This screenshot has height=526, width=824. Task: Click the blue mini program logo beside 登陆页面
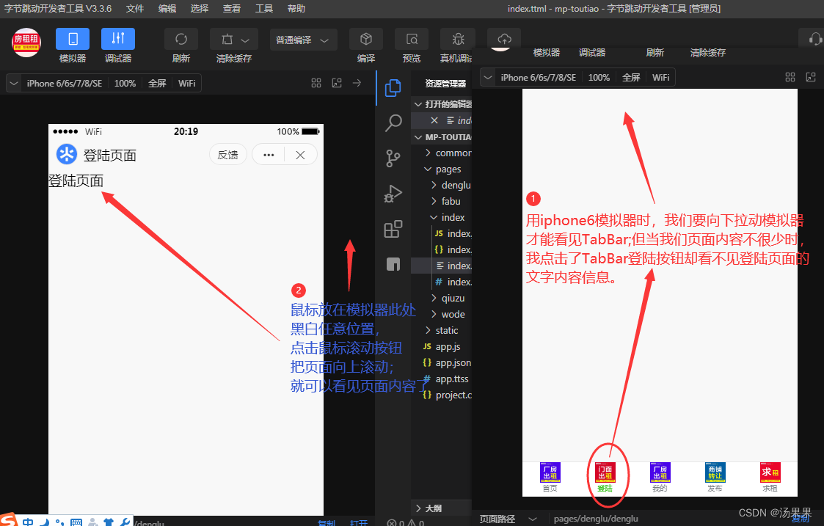[66, 155]
